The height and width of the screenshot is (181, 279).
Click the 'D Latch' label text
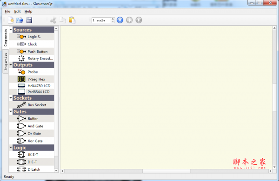[34, 169]
